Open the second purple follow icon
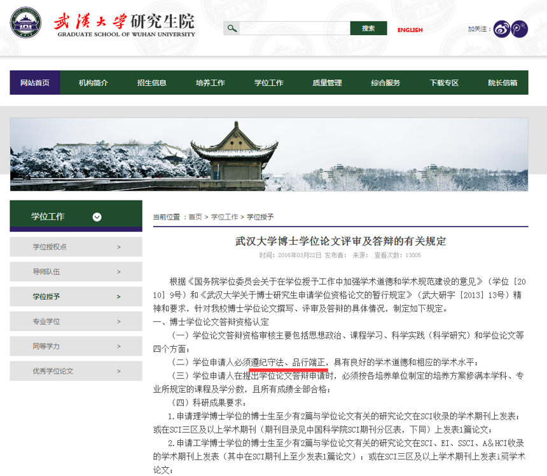The height and width of the screenshot is (476, 547). 520,29
